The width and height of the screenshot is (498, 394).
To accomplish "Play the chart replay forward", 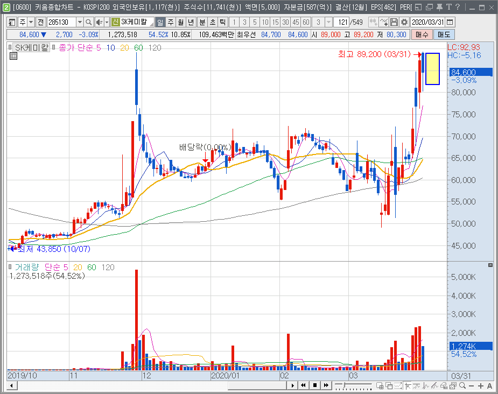I will [292, 385].
